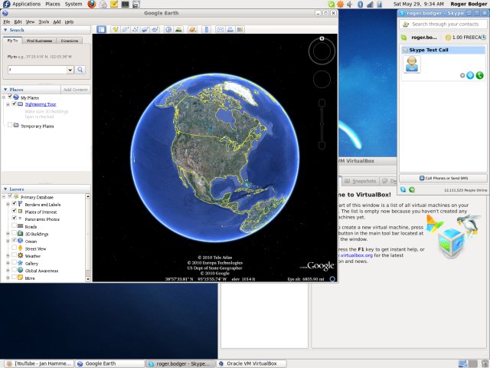This screenshot has height=368, width=490.
Task: Click the Email toolbar icon in Google Earth
Action: point(219,29)
